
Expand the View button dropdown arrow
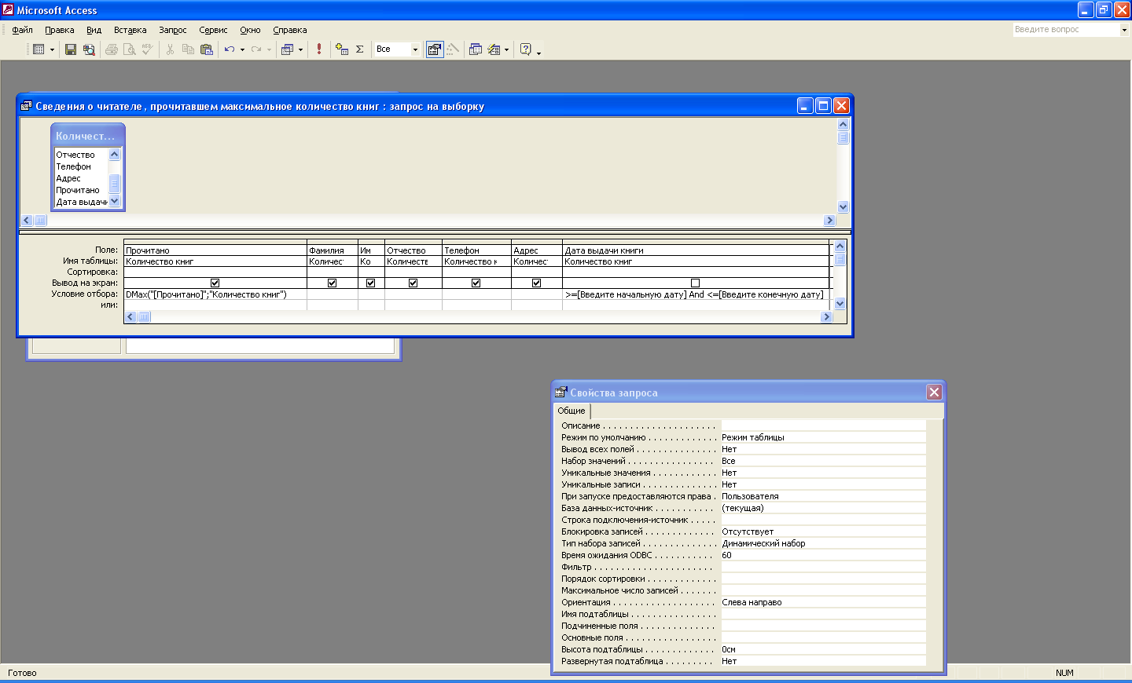coord(53,49)
